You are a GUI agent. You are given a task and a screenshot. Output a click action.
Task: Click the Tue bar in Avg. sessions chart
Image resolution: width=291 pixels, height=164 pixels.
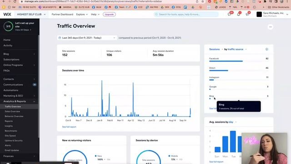pos(233,142)
